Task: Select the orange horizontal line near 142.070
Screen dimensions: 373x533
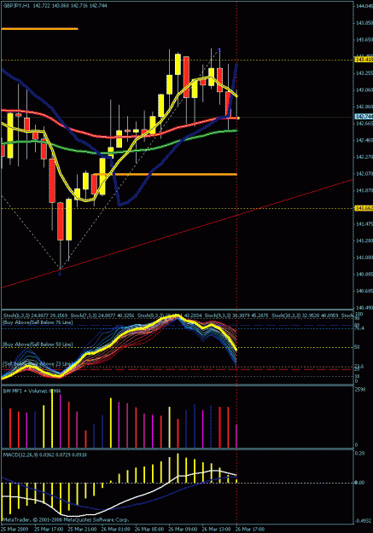Action: pos(165,174)
